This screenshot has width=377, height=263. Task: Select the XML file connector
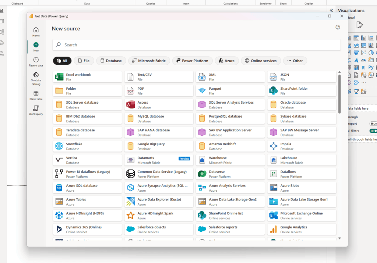pyautogui.click(x=230, y=77)
